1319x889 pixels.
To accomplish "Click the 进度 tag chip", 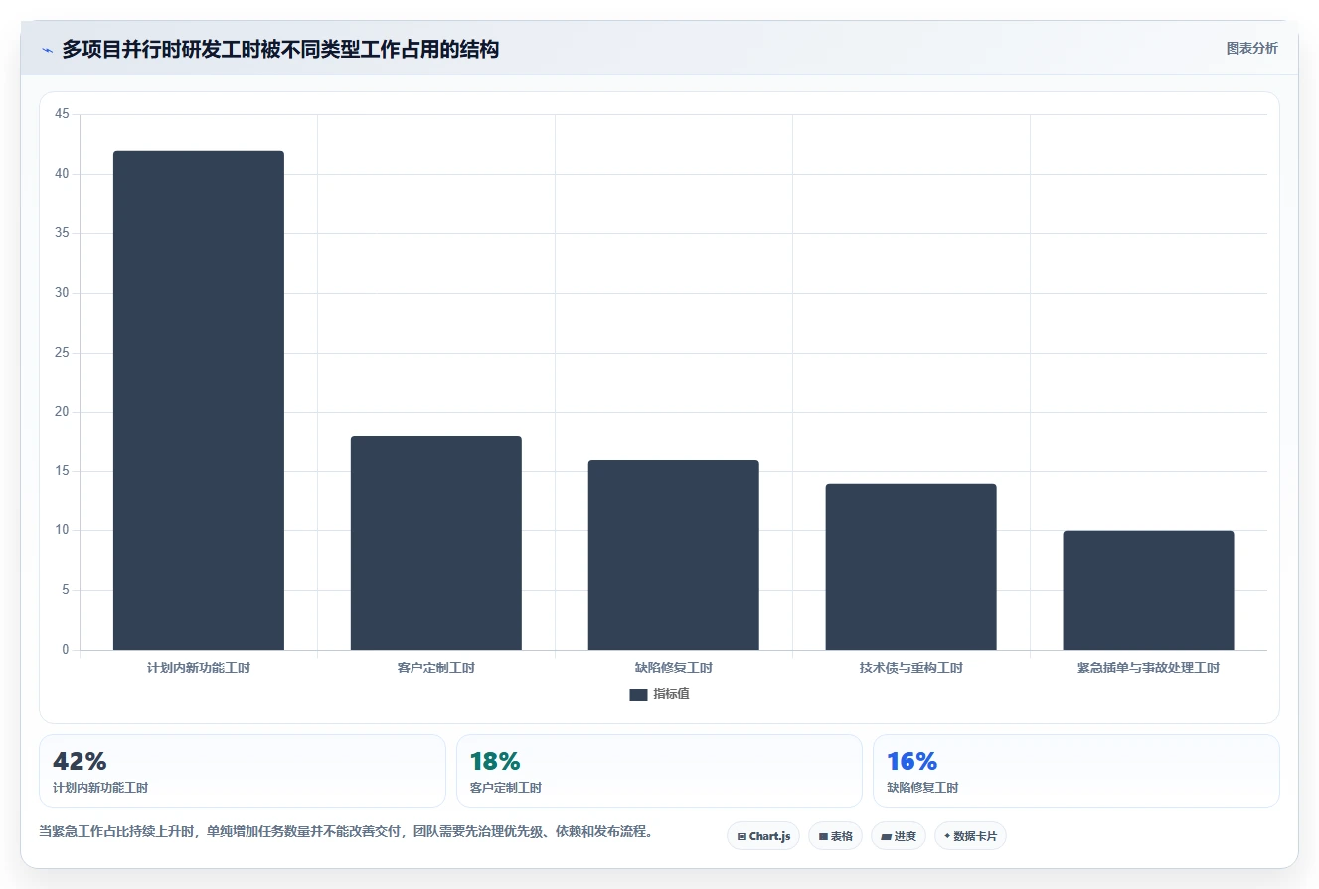I will tap(899, 836).
